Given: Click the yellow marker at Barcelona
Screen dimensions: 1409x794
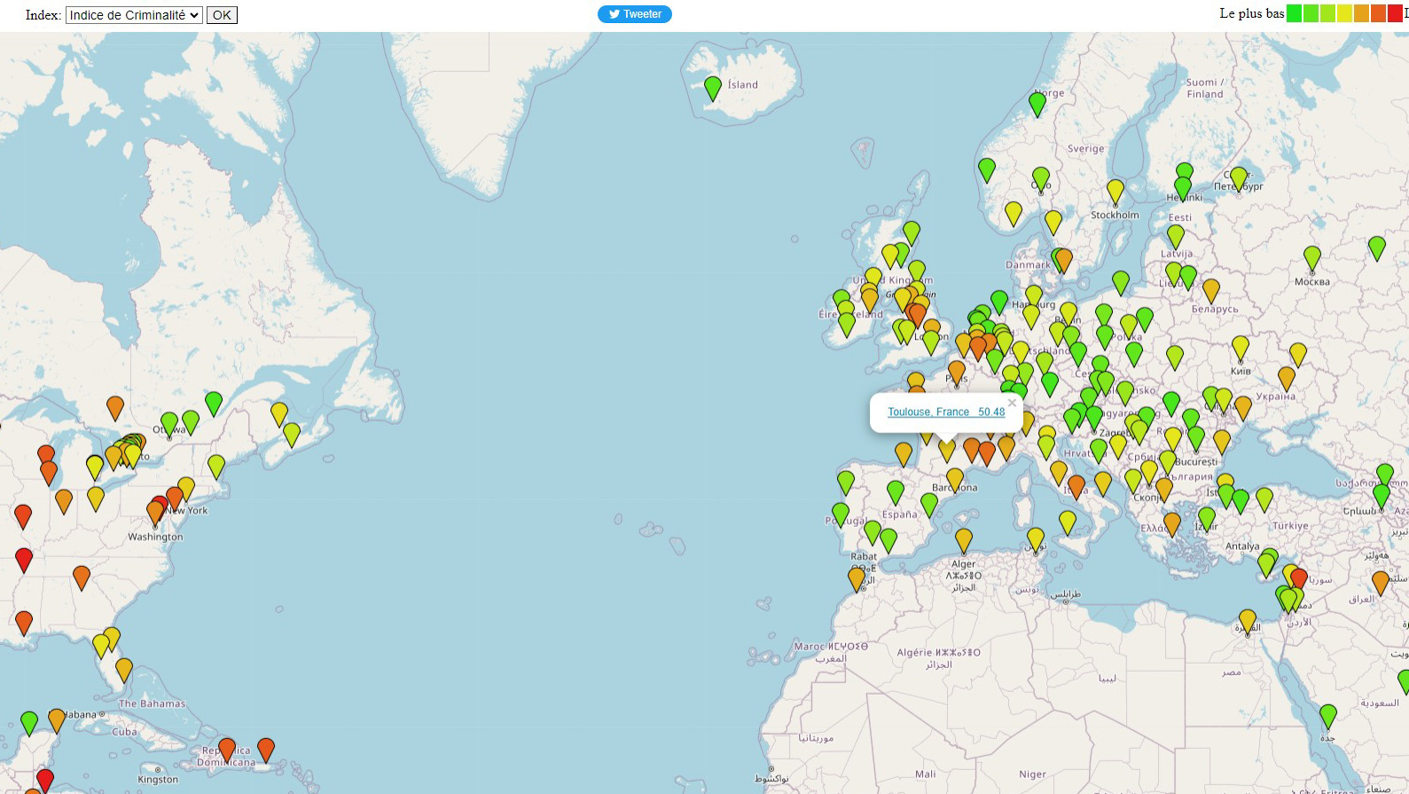Looking at the screenshot, I should [954, 479].
